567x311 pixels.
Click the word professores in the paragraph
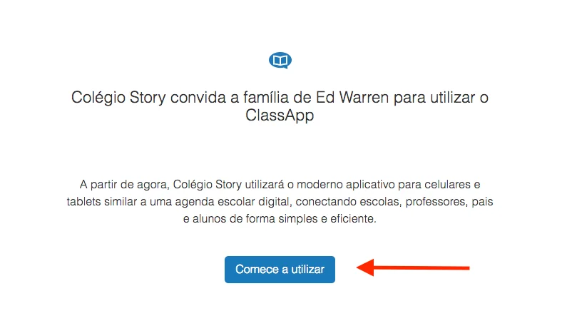pos(436,202)
